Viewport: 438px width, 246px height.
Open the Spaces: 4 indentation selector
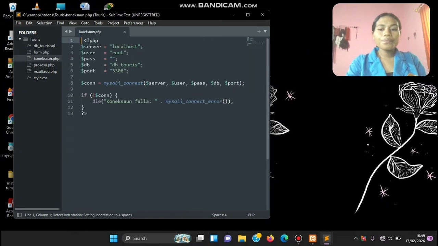[219, 215]
